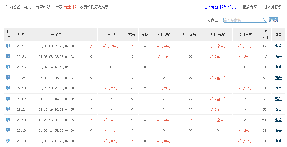Click 查看 link for issue 22123
287x147 pixels.
tap(278, 88)
